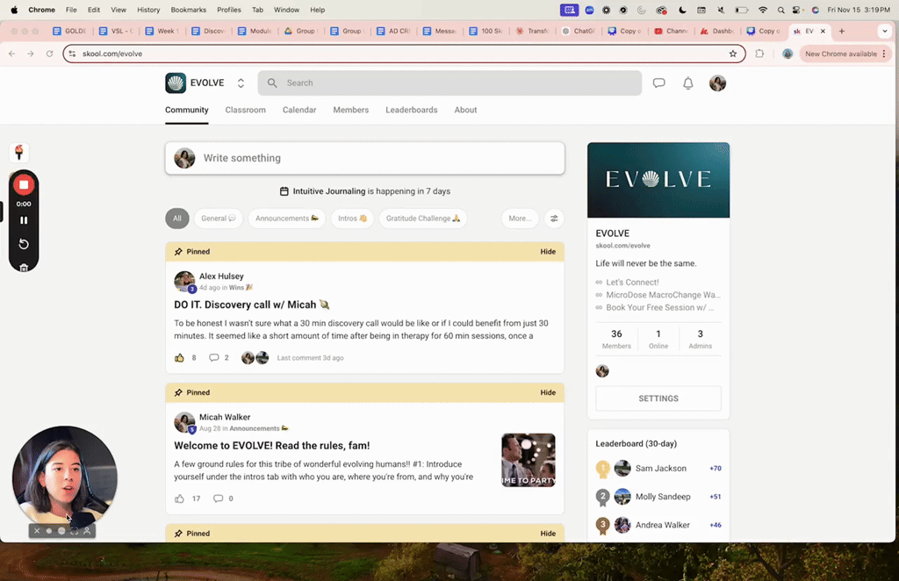This screenshot has width=899, height=581.
Task: Open Wi-Fi status in the menu bar
Action: click(x=763, y=10)
